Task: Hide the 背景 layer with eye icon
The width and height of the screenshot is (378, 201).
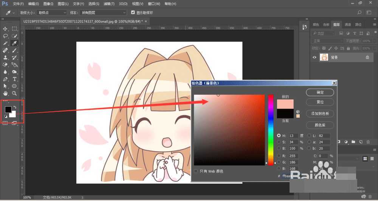Action: 314,57
